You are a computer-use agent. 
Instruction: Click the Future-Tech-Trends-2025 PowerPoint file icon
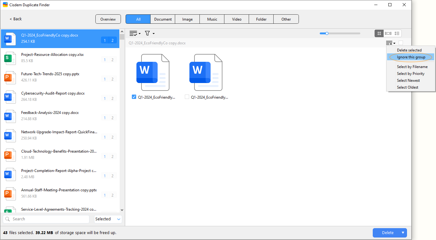click(x=10, y=77)
